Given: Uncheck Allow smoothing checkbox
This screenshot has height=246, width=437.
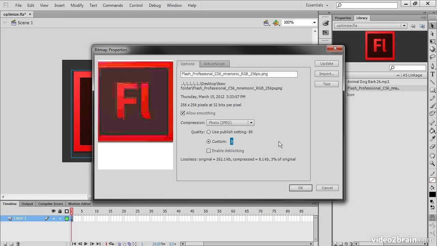Looking at the screenshot, I should 183,113.
